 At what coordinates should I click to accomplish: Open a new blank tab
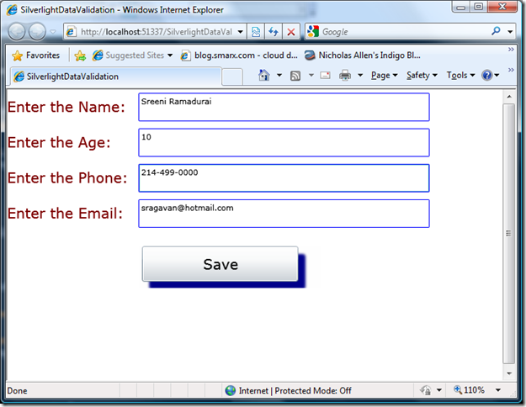(231, 77)
